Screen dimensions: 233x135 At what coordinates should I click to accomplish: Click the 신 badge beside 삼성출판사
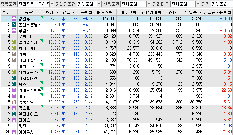(14, 72)
